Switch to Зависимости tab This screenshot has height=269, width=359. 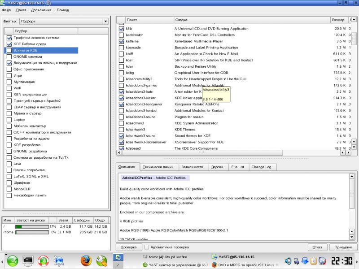click(x=193, y=167)
